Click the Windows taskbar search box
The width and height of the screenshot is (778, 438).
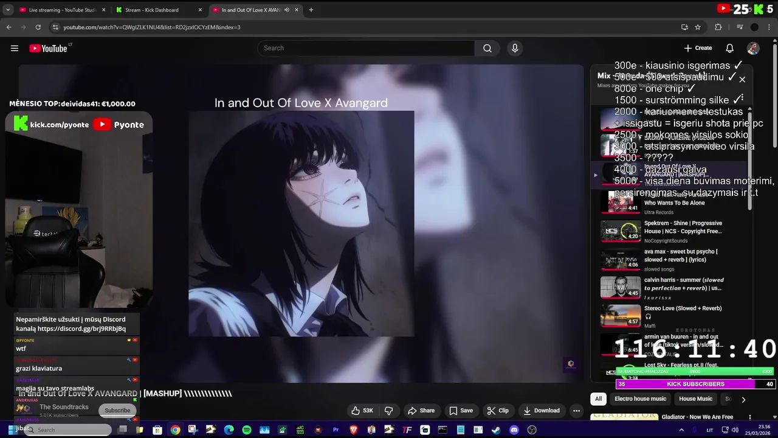[x=68, y=430]
